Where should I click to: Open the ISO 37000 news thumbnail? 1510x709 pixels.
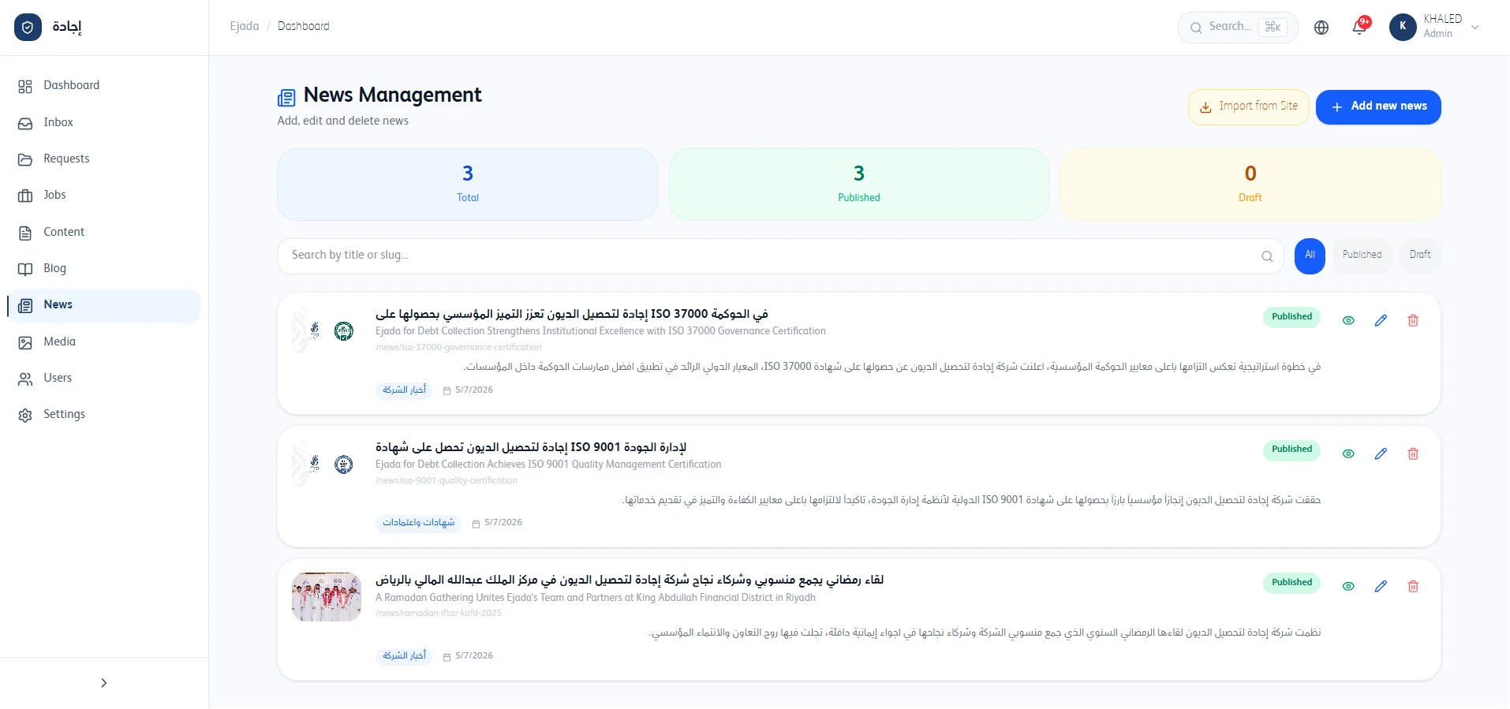pyautogui.click(x=327, y=331)
